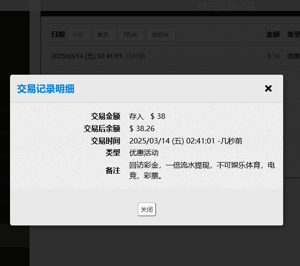Close the dialog with the X icon
This screenshot has width=300, height=266.
(268, 88)
